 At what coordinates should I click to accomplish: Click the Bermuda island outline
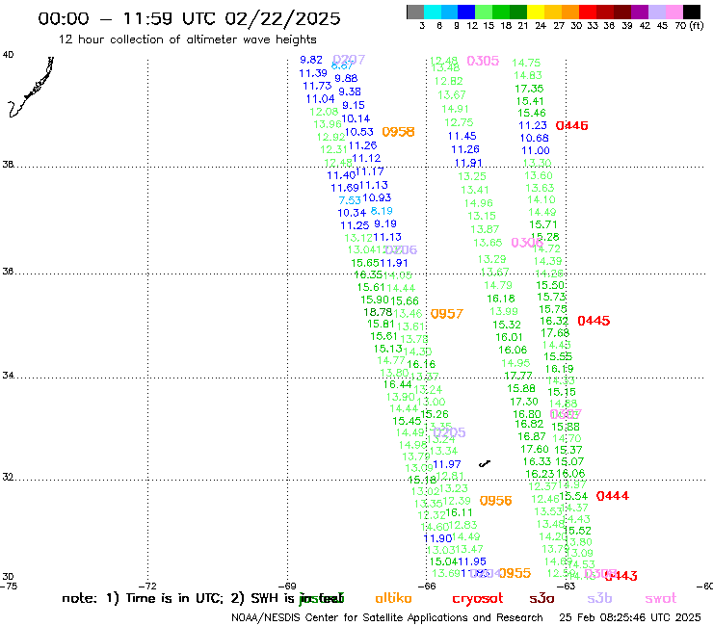pyautogui.click(x=485, y=463)
